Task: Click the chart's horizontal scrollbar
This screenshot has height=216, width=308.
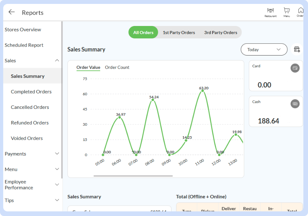Action: [x=133, y=176]
